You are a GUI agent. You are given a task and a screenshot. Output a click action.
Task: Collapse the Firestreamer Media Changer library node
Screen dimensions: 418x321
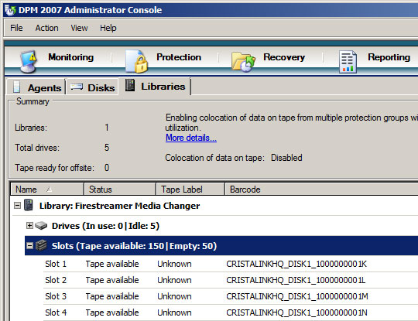coord(17,206)
